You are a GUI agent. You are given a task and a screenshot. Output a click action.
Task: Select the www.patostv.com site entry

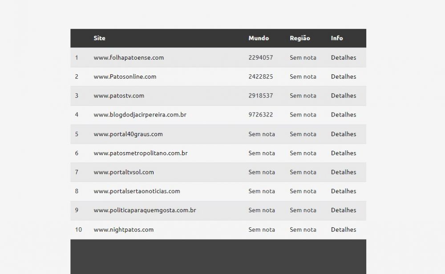click(119, 96)
